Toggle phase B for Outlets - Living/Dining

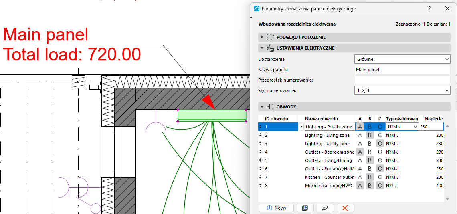tap(370, 160)
